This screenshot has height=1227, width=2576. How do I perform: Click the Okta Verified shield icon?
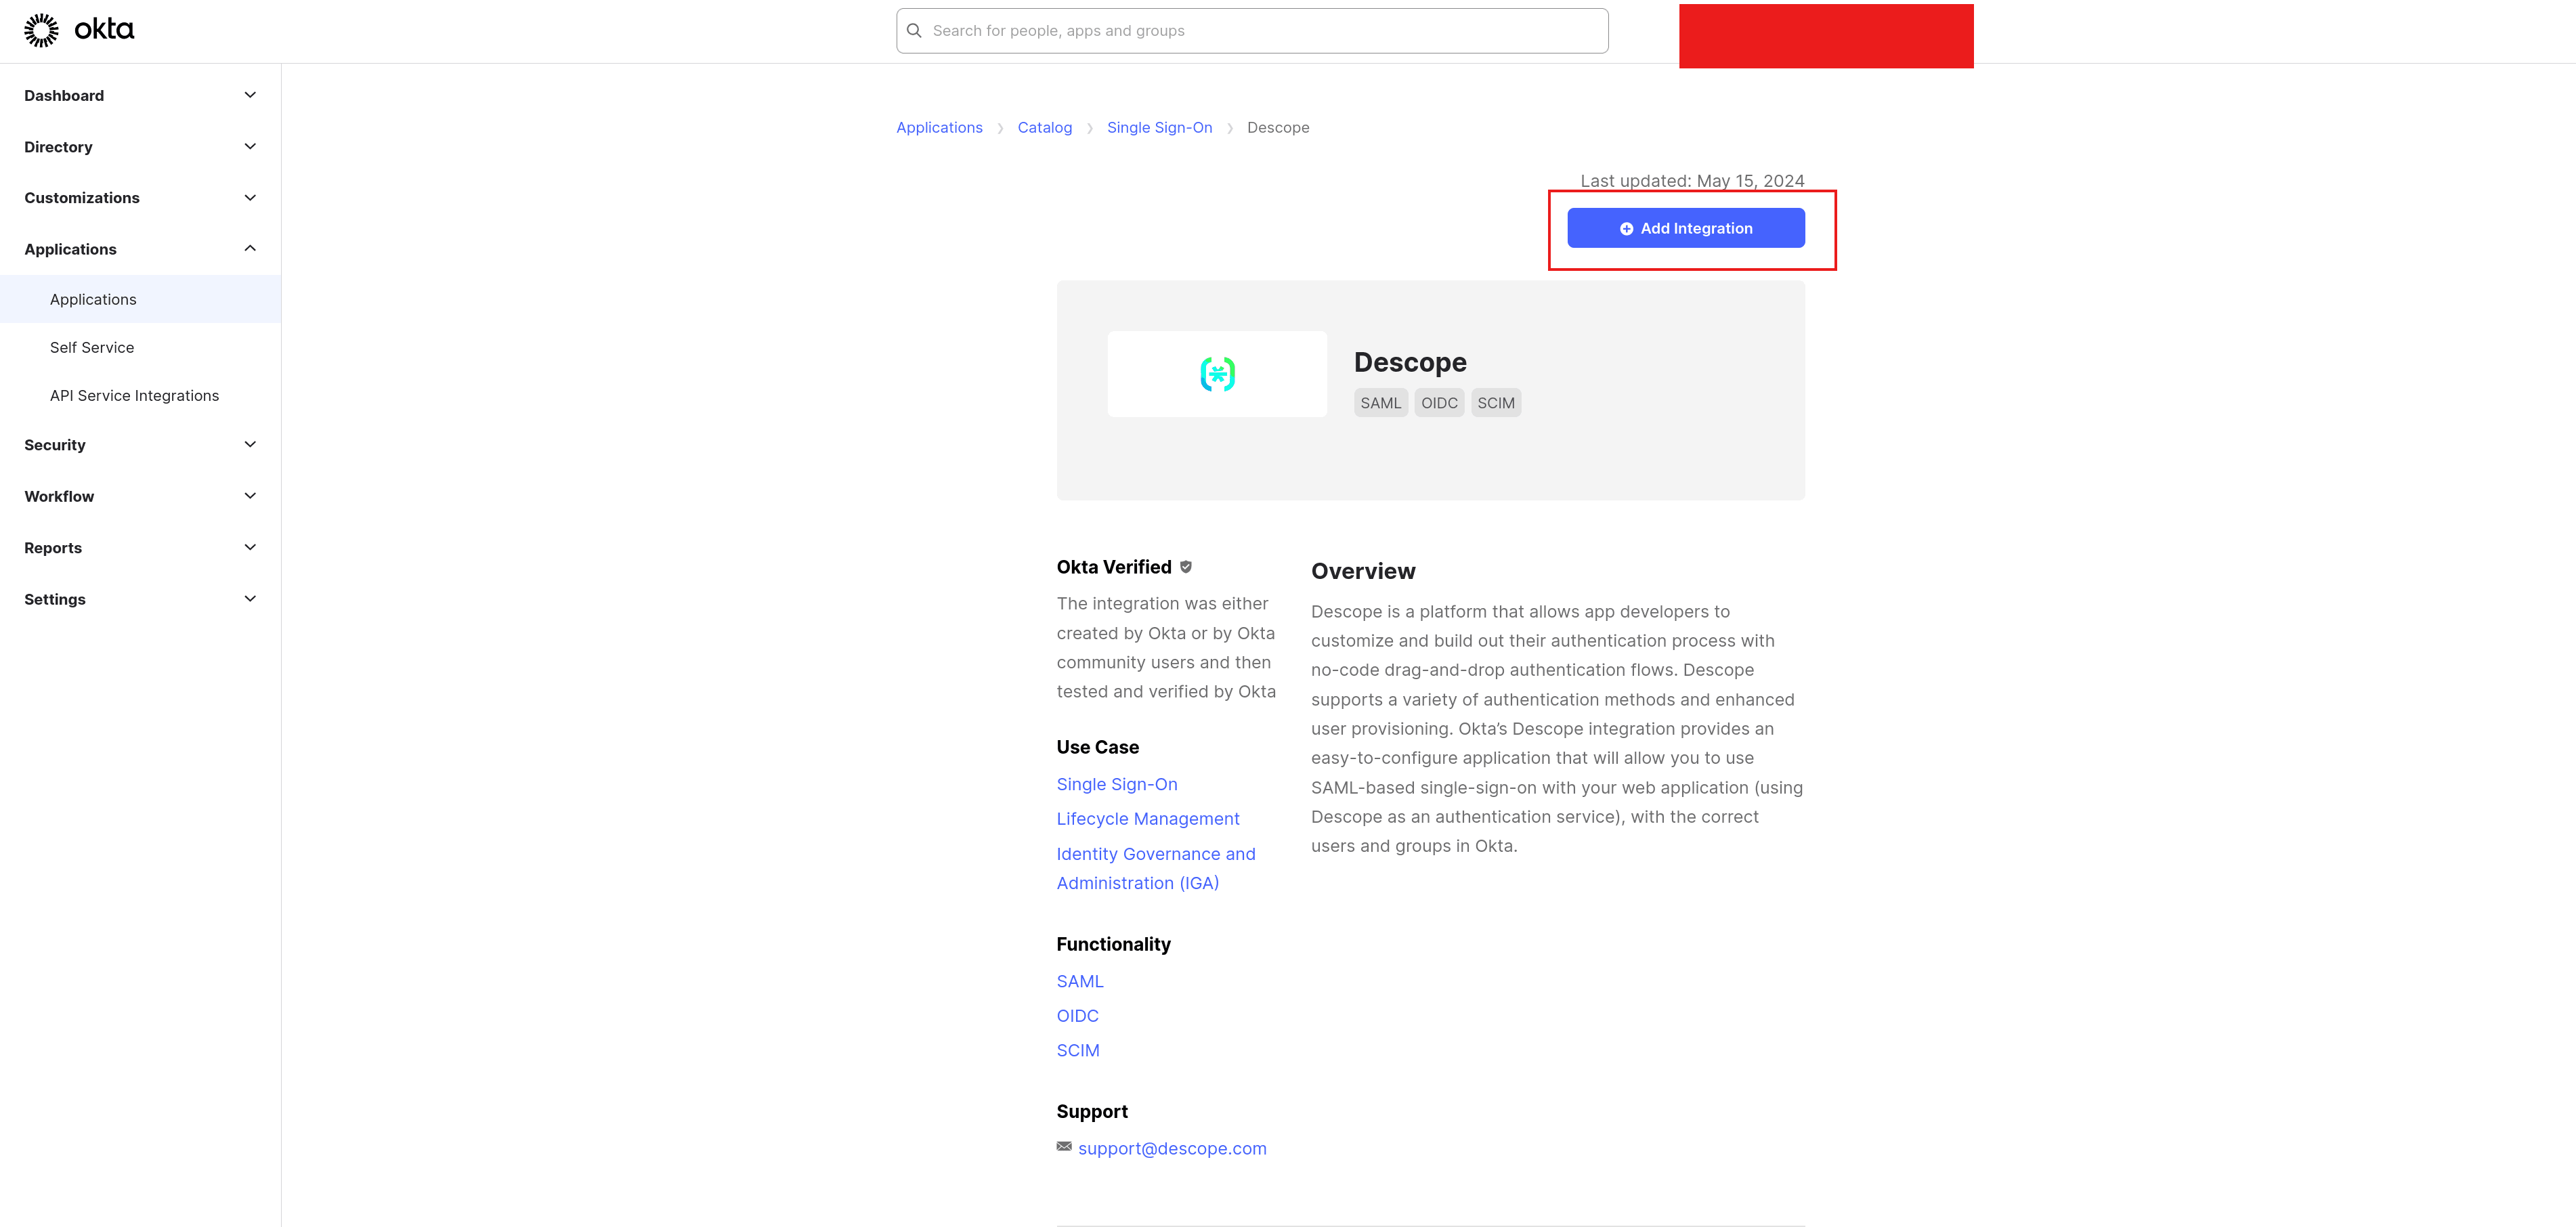pyautogui.click(x=1186, y=567)
